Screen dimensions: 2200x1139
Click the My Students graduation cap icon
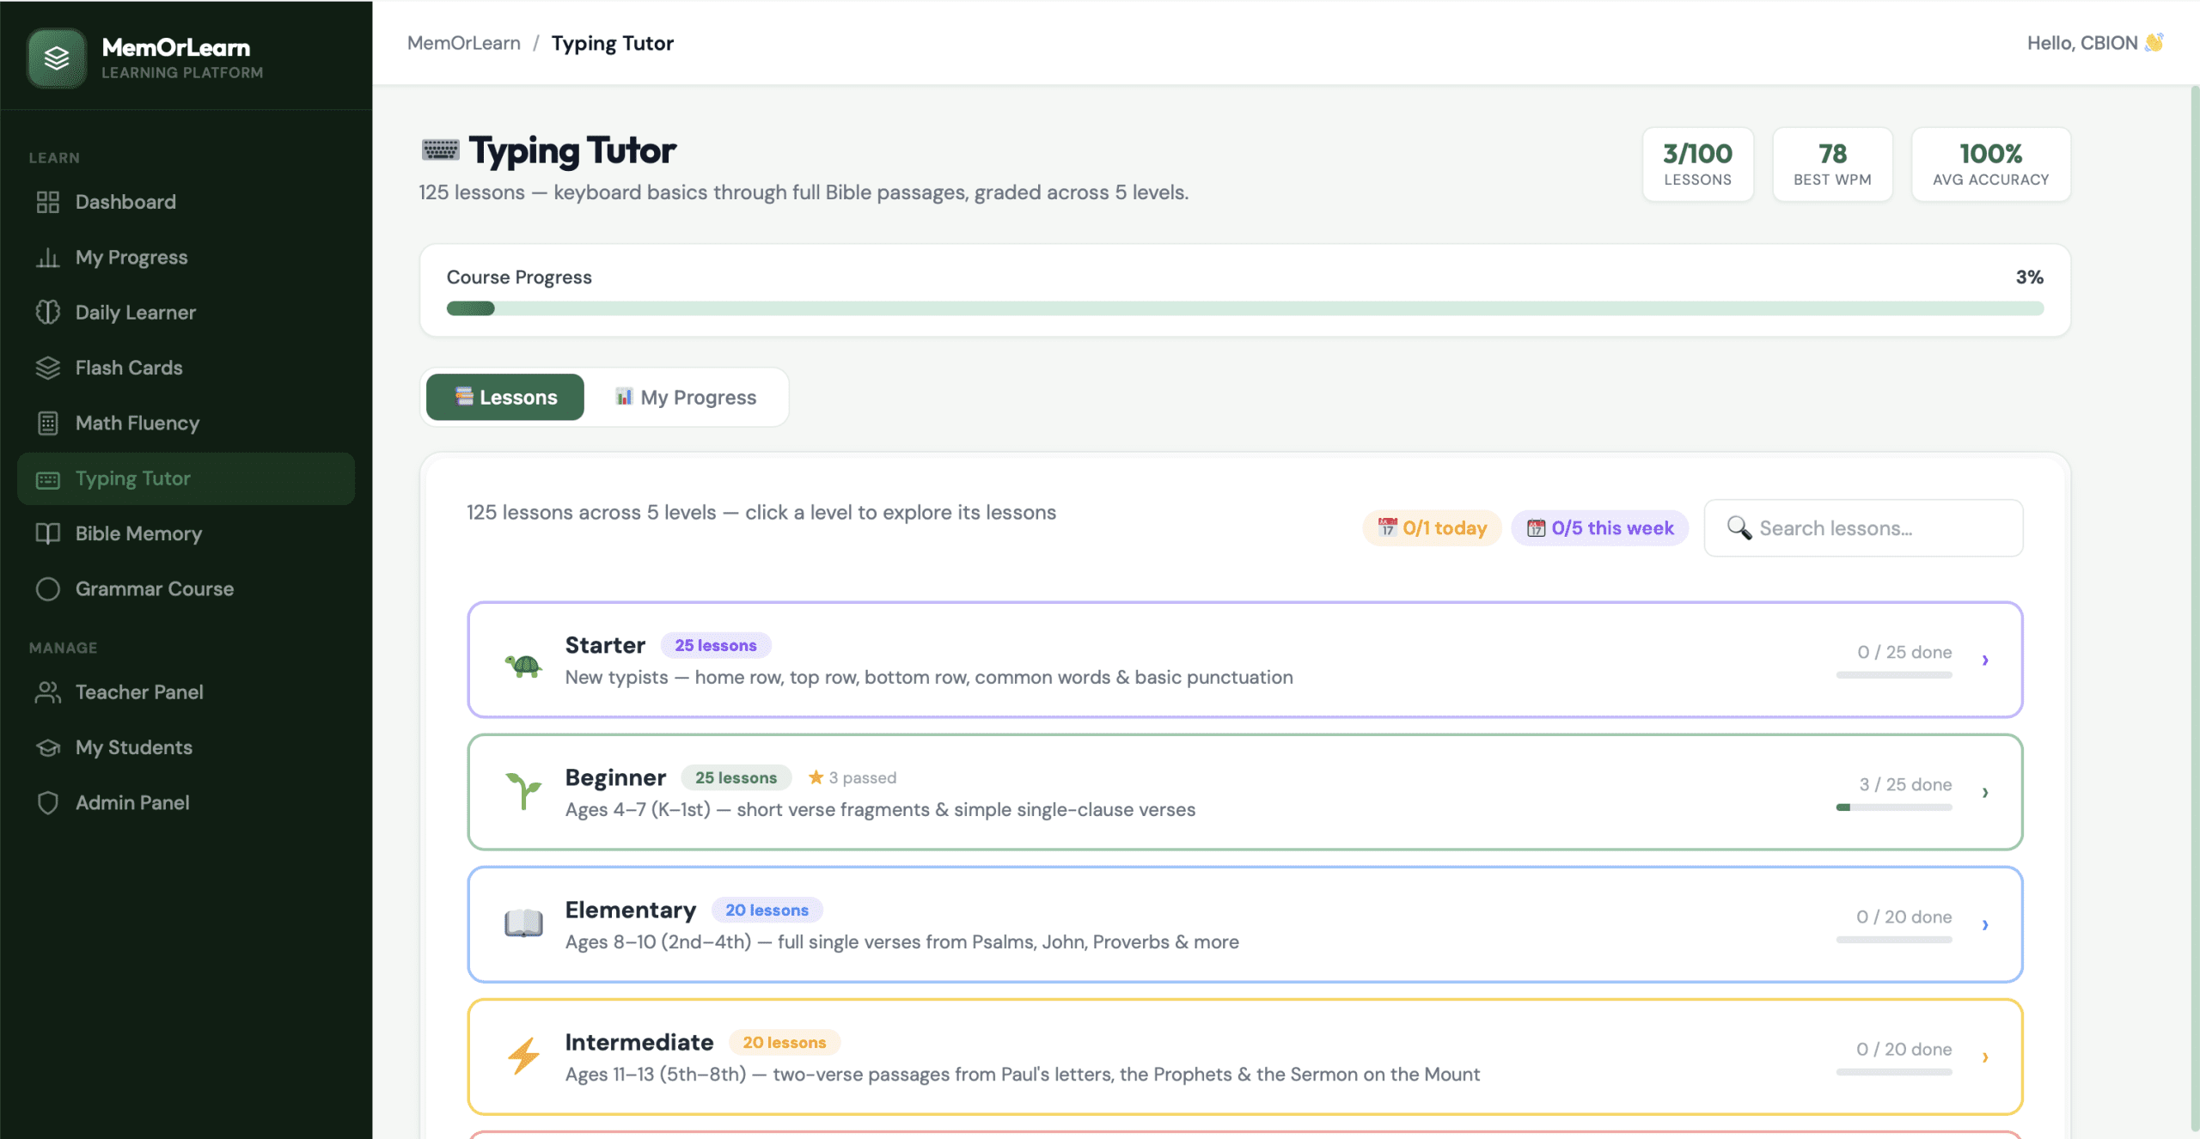click(x=48, y=747)
